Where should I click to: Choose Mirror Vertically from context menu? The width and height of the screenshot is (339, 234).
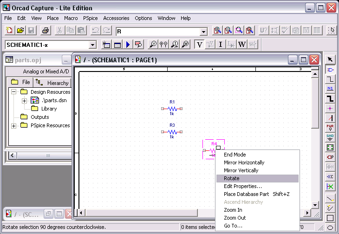257,170
